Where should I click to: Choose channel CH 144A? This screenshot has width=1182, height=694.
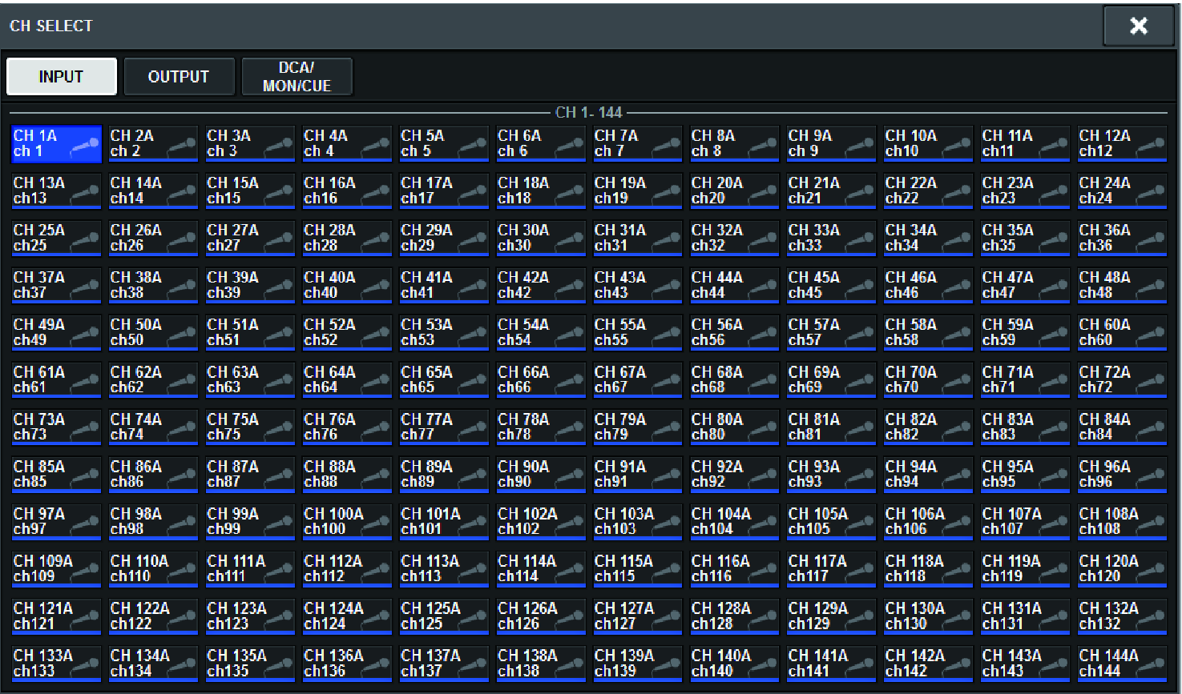(x=1121, y=663)
